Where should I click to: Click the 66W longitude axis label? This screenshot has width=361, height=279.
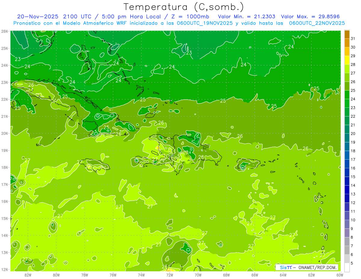pos(255,275)
